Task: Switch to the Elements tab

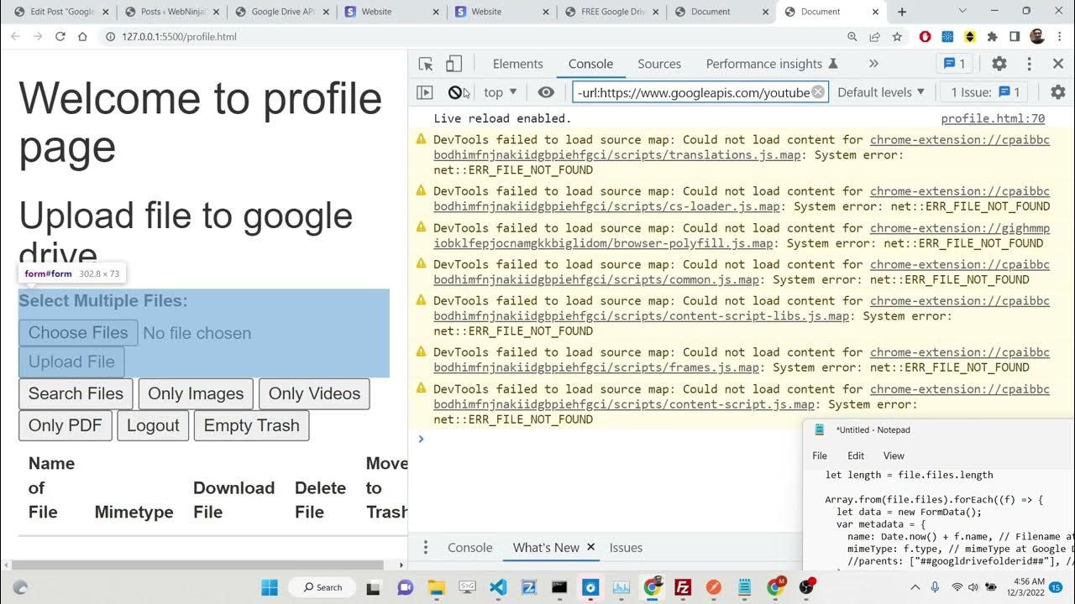Action: coord(517,64)
